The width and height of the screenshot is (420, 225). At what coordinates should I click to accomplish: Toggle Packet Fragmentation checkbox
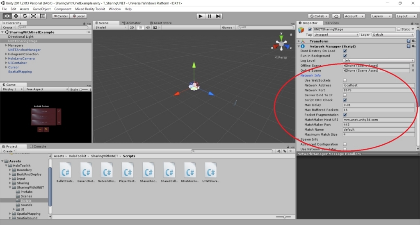(x=345, y=115)
